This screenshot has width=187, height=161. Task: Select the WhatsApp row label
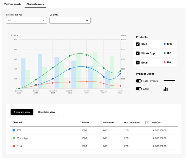point(22,138)
